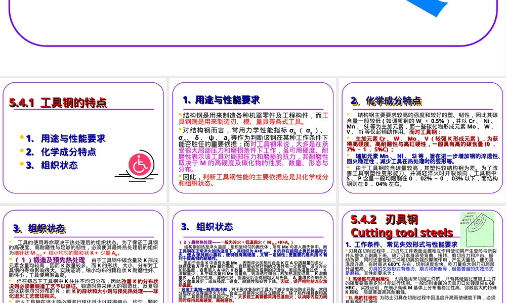Click heading '5.4.2 刃具钢'
Viewport: 506px width, 303px height.
pos(385,220)
